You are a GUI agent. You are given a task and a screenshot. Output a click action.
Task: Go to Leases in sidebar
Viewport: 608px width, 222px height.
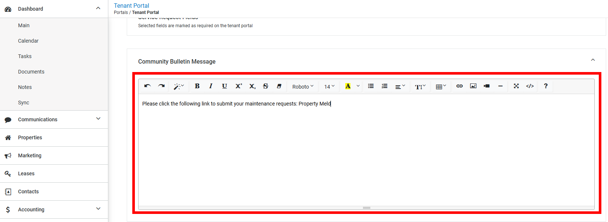point(26,173)
